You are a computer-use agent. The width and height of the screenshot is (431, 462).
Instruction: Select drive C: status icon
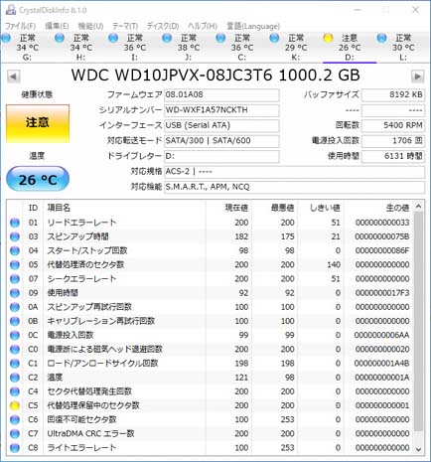point(220,38)
